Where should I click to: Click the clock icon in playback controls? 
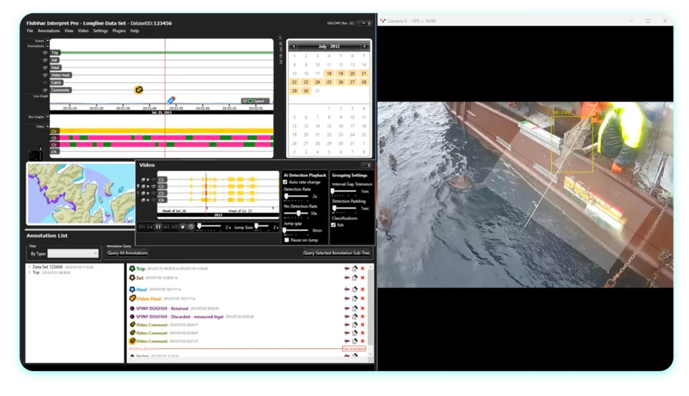click(x=191, y=228)
